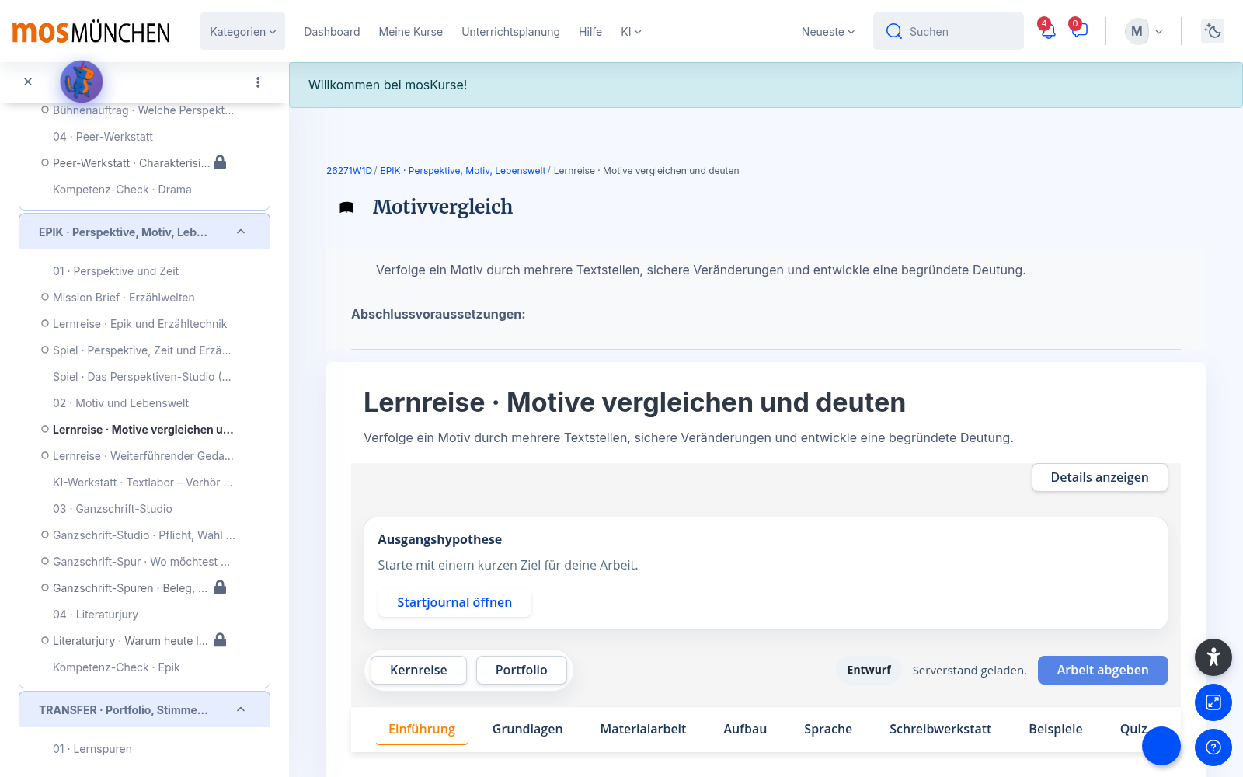The width and height of the screenshot is (1243, 777).
Task: Open the sidebar three-dots menu
Action: [x=258, y=82]
